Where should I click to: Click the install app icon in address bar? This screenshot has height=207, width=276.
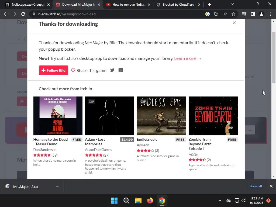click(216, 14)
